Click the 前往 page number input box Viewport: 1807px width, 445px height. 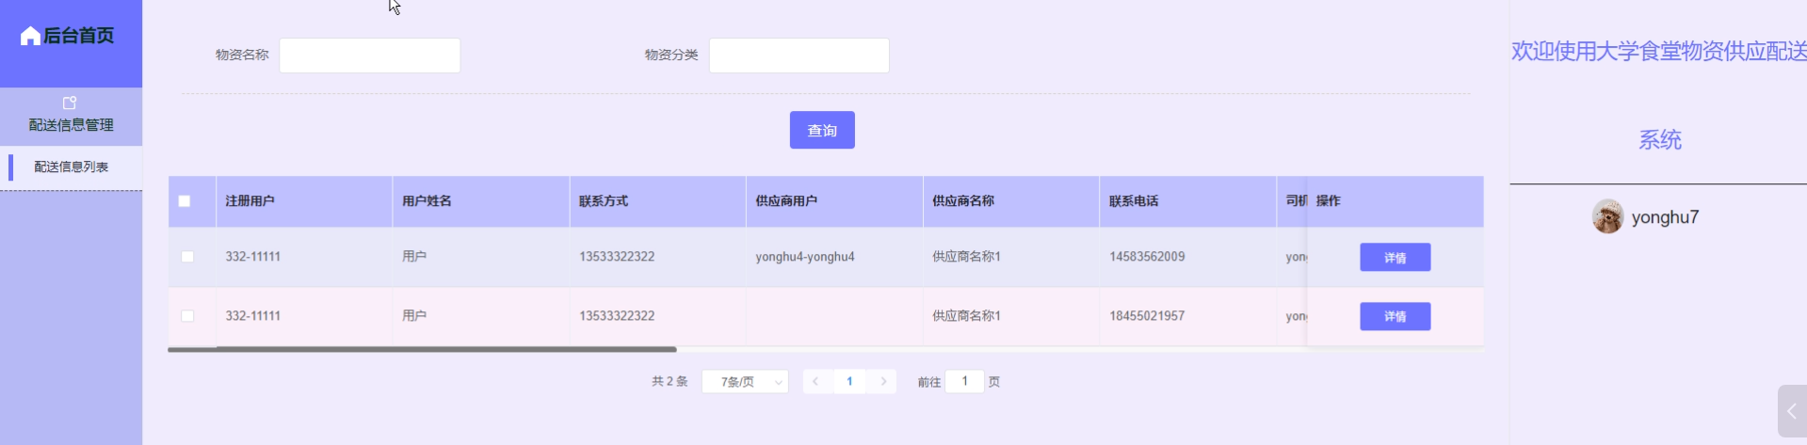pos(964,381)
